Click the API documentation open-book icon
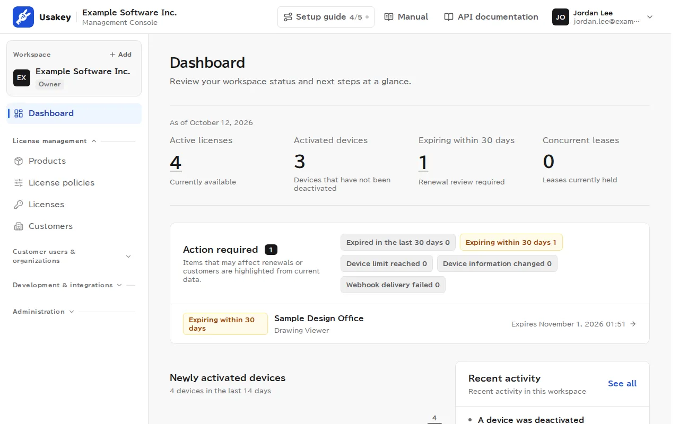Image resolution: width=679 pixels, height=424 pixels. [x=449, y=17]
